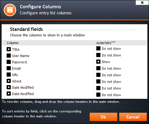149x124 pixels.
Task: Toggle asterisks checkbox for the About row
Action: point(98,82)
